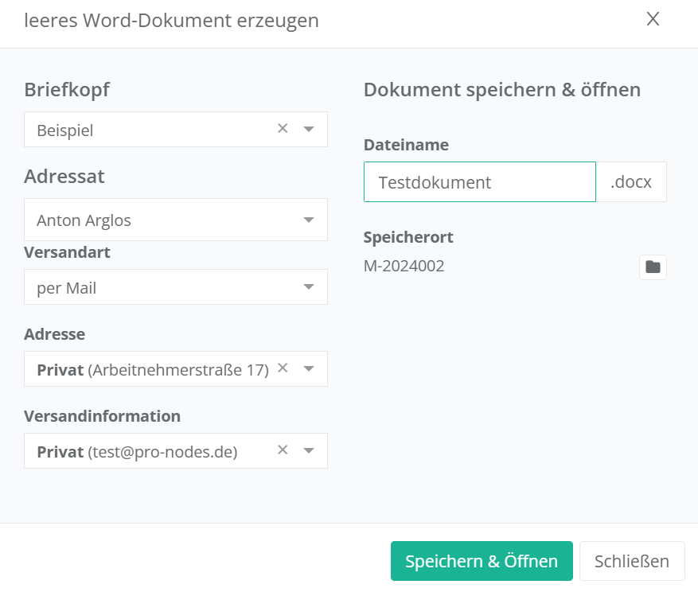
Task: Select the 'Anton Arglos' Adressat field
Action: (84, 220)
